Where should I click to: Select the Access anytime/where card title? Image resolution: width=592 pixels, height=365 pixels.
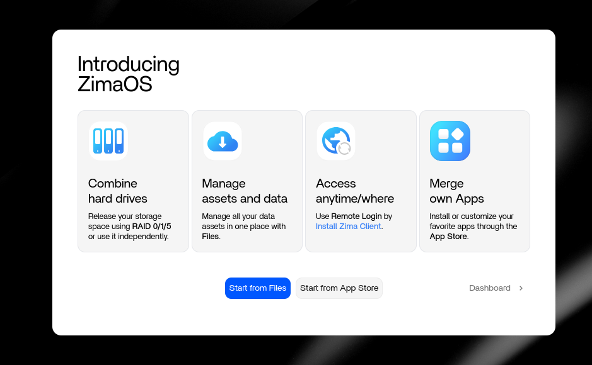click(x=354, y=191)
